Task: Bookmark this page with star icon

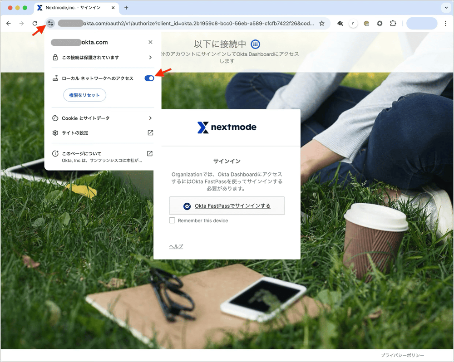Action: (322, 24)
